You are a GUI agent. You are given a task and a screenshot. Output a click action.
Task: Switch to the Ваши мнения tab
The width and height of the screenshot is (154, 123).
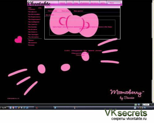coord(66,11)
